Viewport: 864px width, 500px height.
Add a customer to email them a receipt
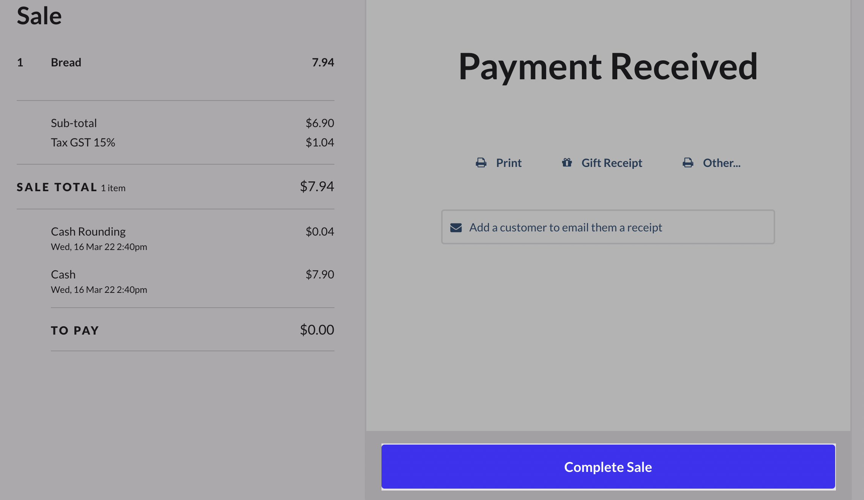point(608,227)
